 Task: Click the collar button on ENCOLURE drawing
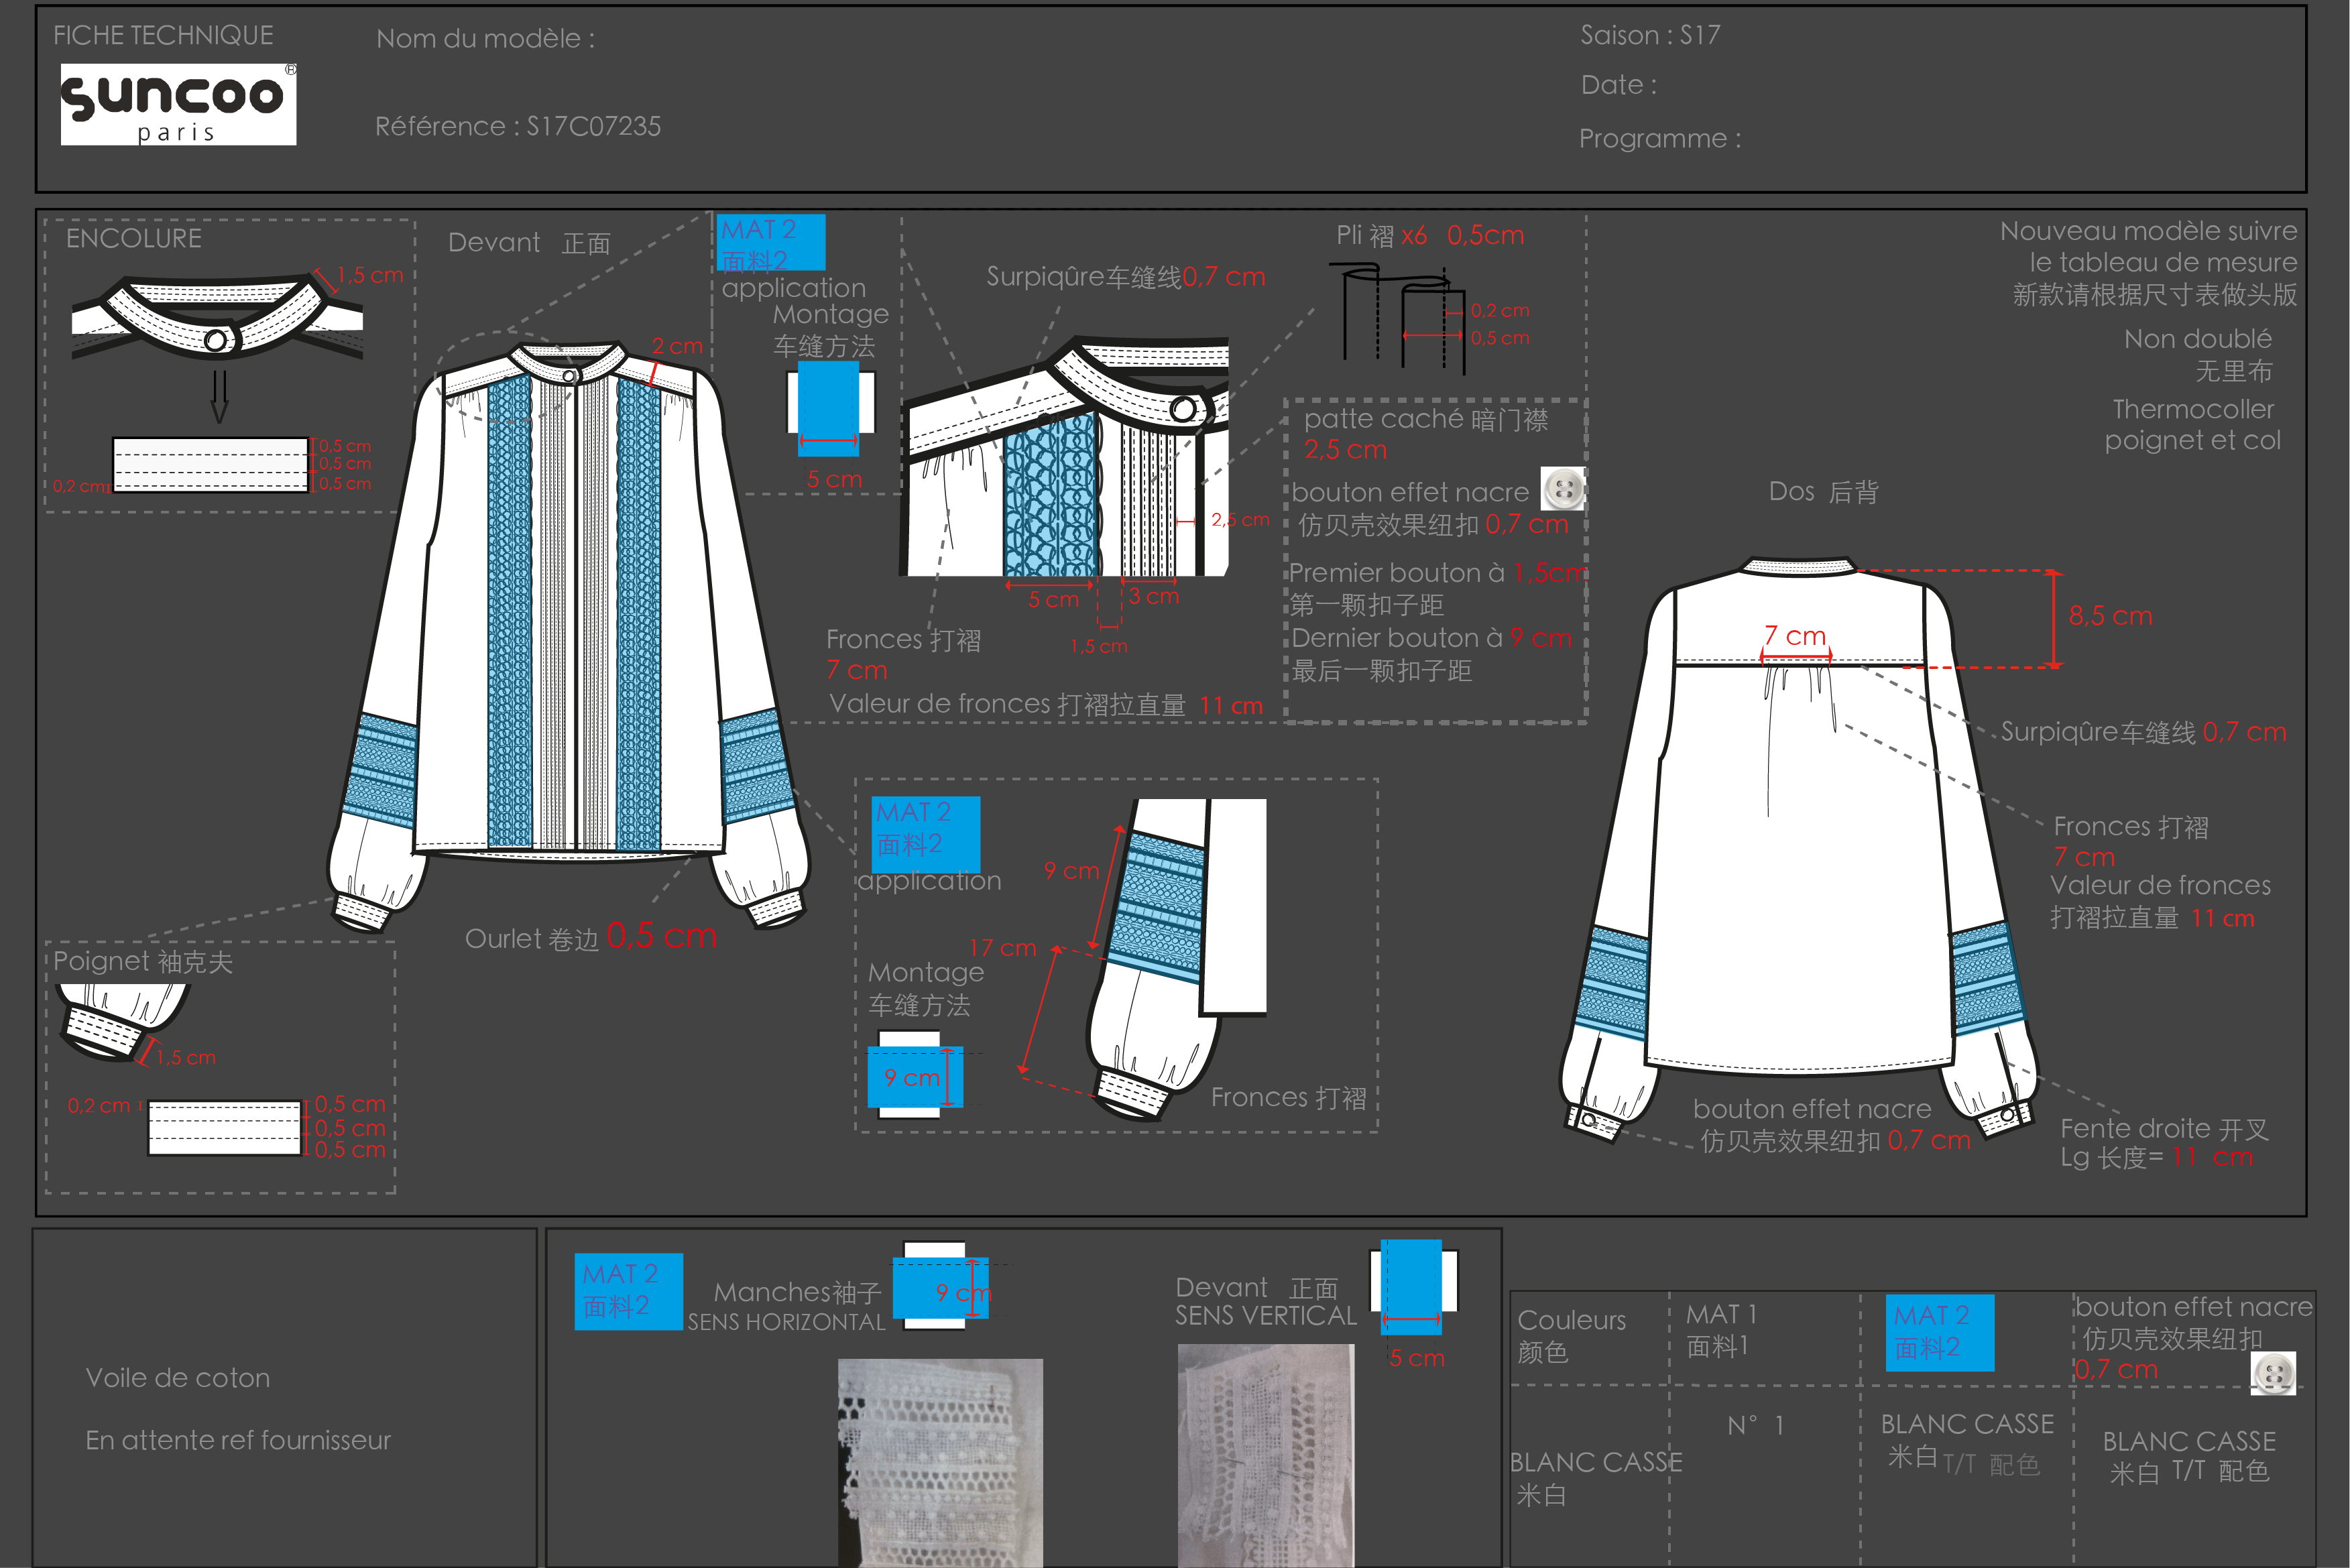pos(215,341)
